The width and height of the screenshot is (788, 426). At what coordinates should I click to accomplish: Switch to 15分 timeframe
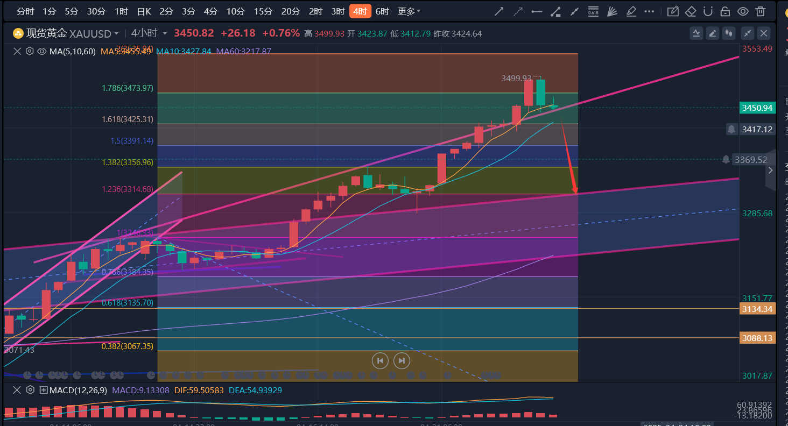click(x=263, y=11)
